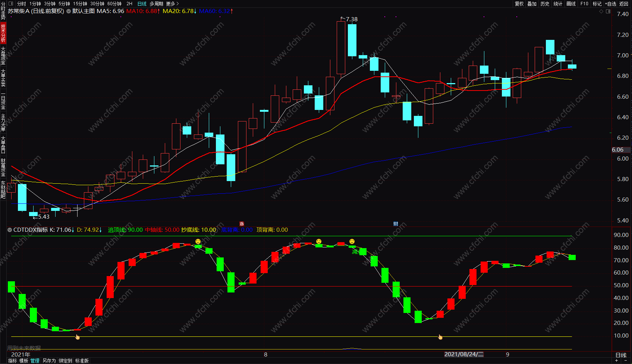
Task: Click 另存为 save-as tab
Action: click(x=49, y=361)
